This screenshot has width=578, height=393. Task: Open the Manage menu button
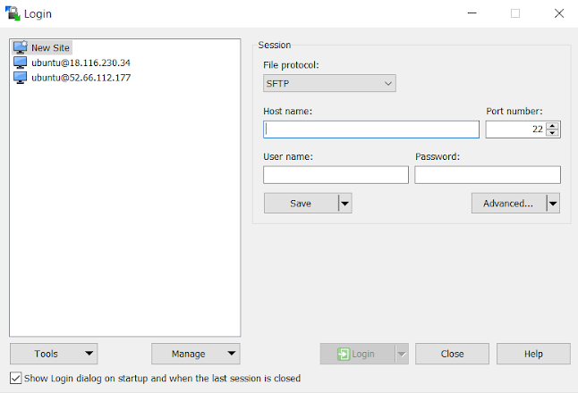(196, 354)
